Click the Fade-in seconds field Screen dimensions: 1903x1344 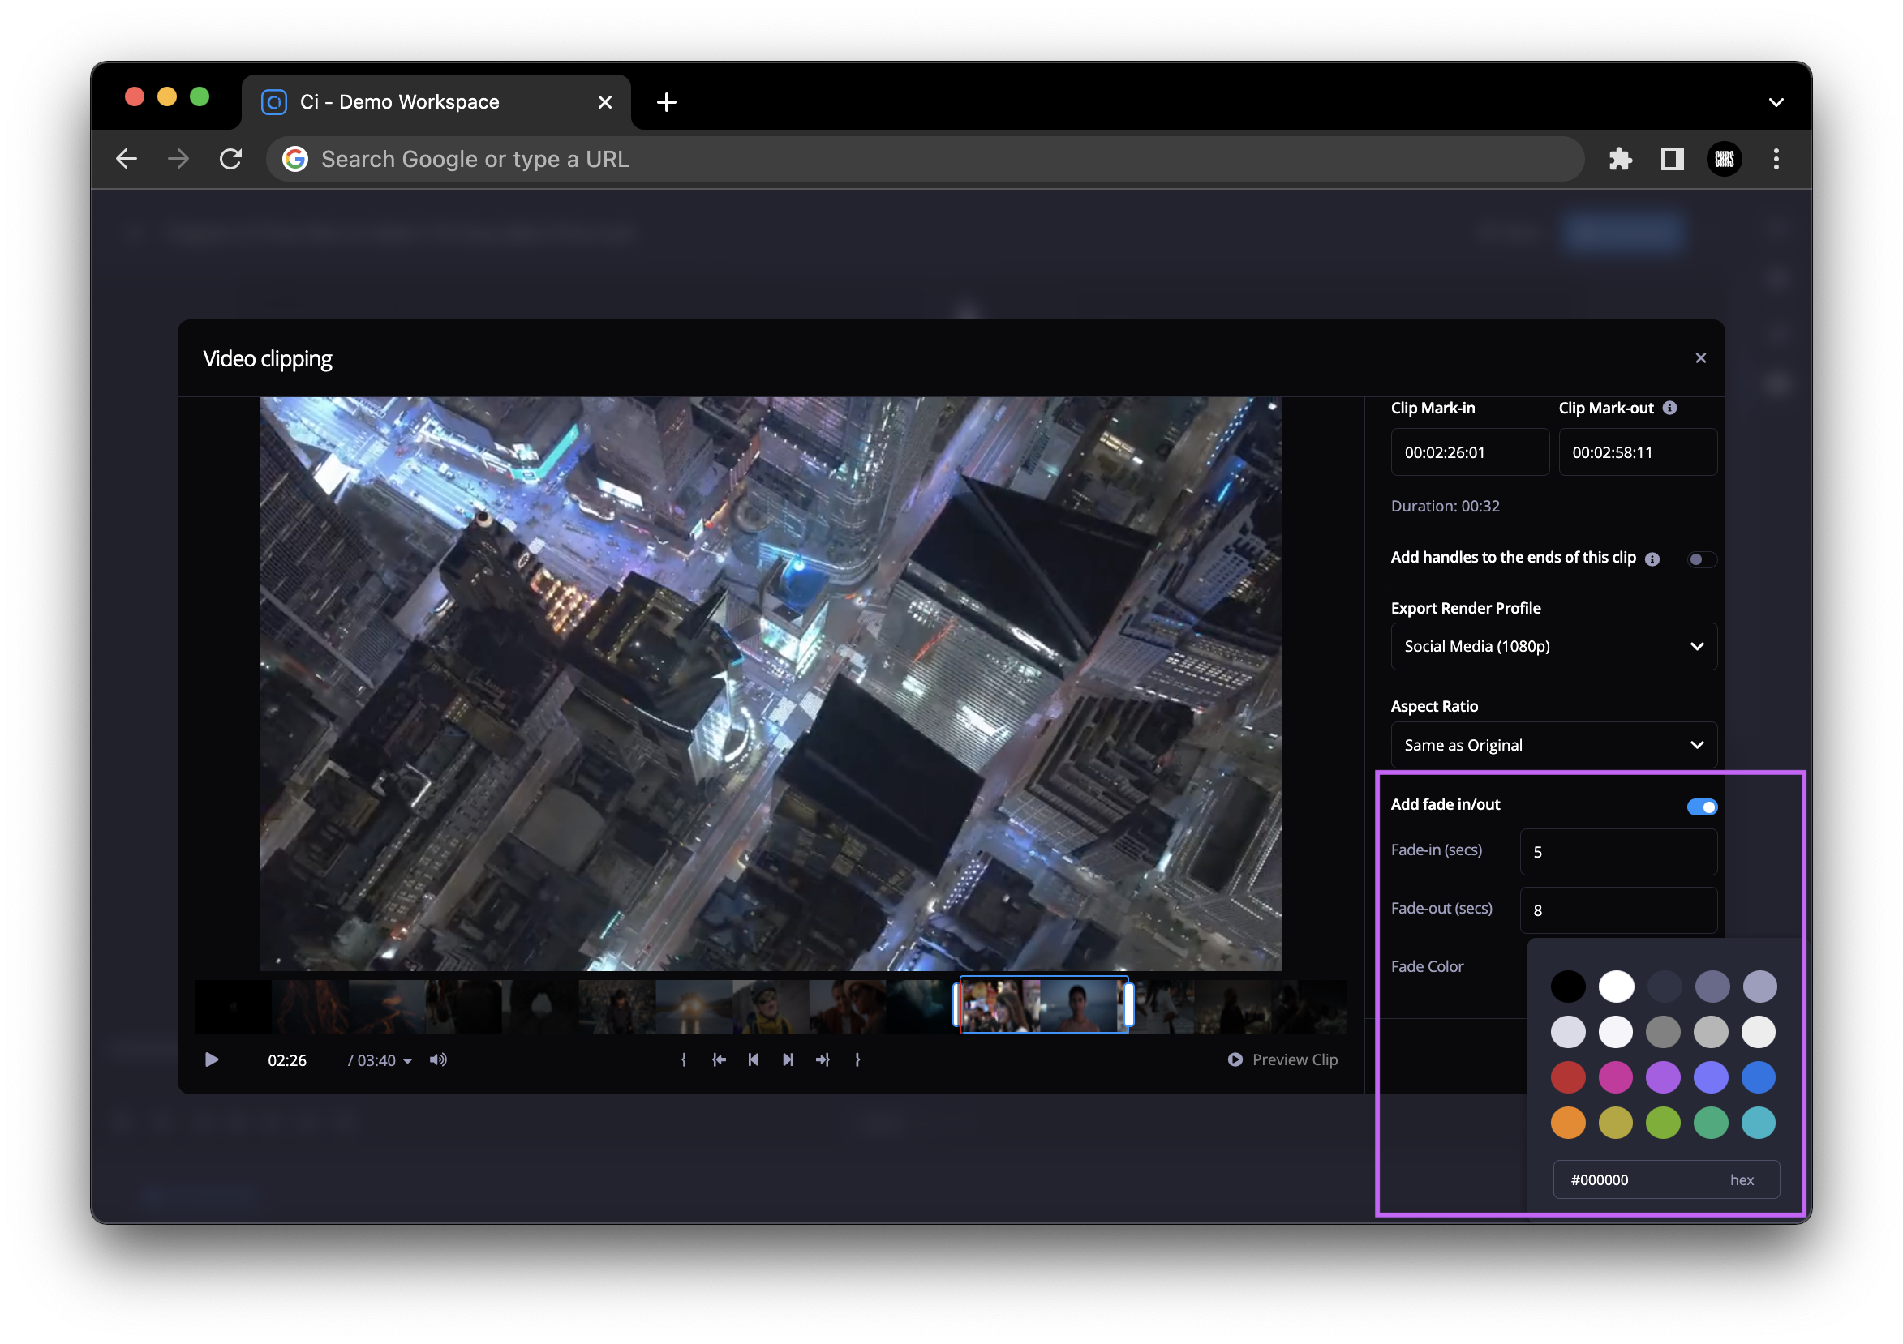tap(1618, 851)
